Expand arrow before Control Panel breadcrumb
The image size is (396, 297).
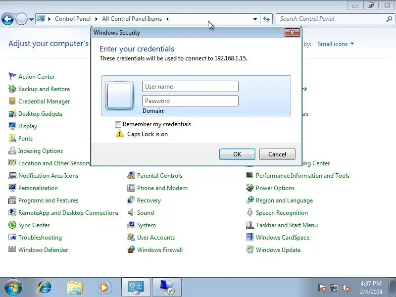[49, 19]
